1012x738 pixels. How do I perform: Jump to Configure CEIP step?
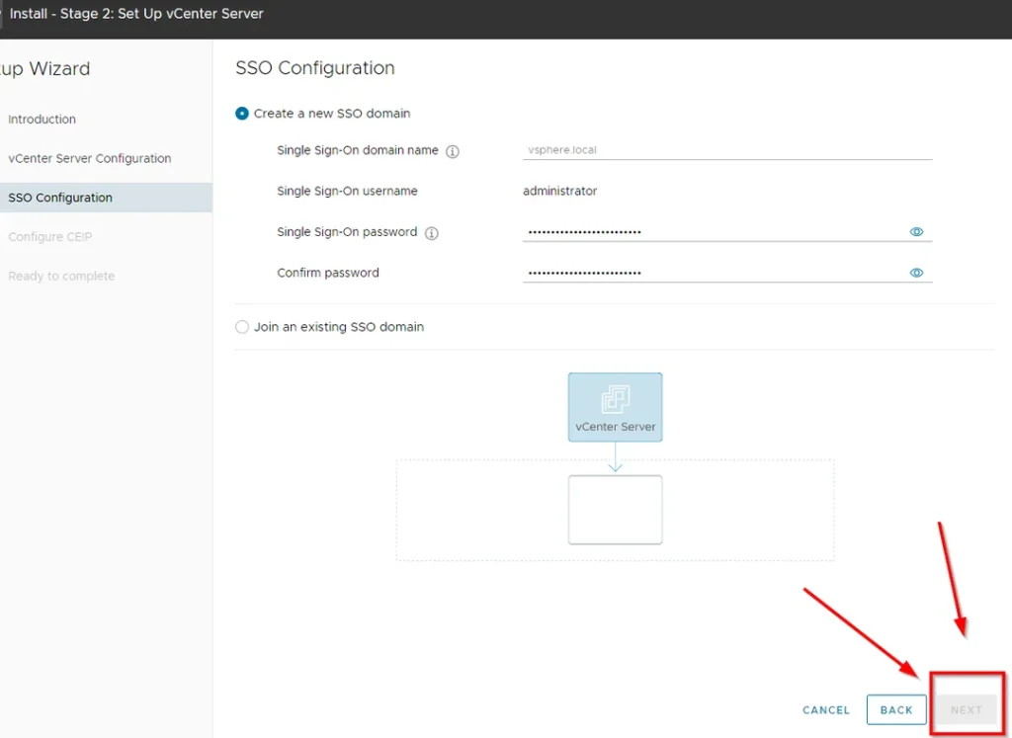coord(49,237)
